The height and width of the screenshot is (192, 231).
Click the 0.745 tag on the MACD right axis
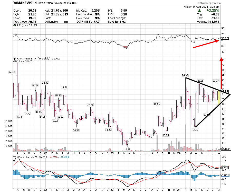coord(225,168)
